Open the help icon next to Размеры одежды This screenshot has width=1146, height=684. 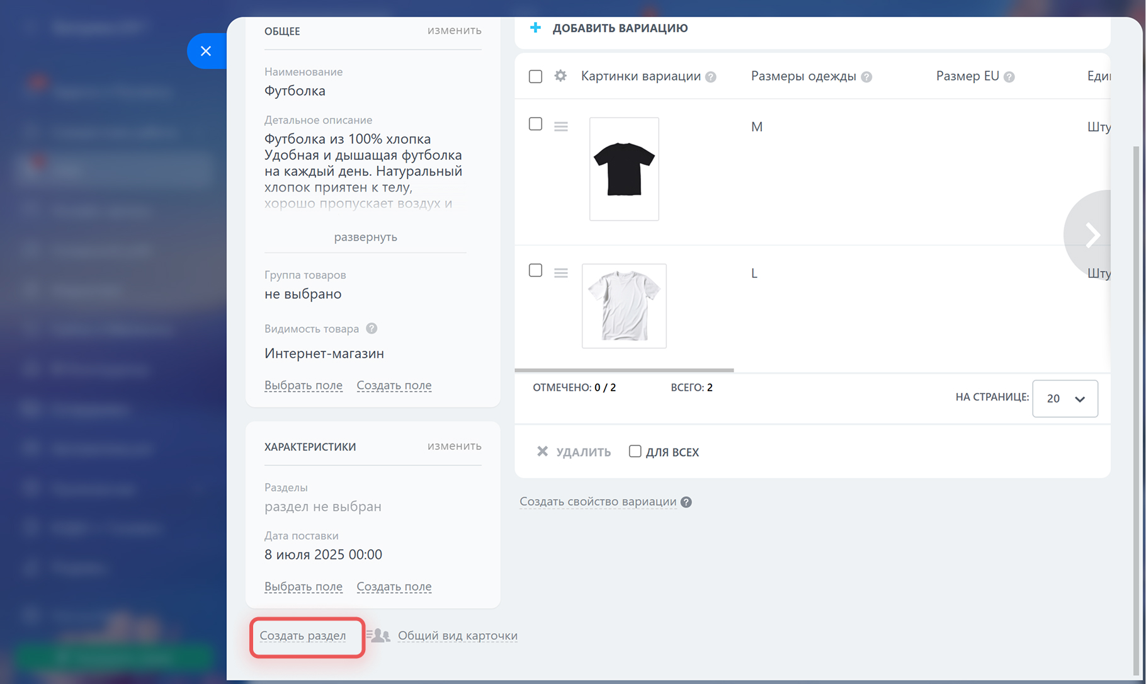pyautogui.click(x=866, y=77)
